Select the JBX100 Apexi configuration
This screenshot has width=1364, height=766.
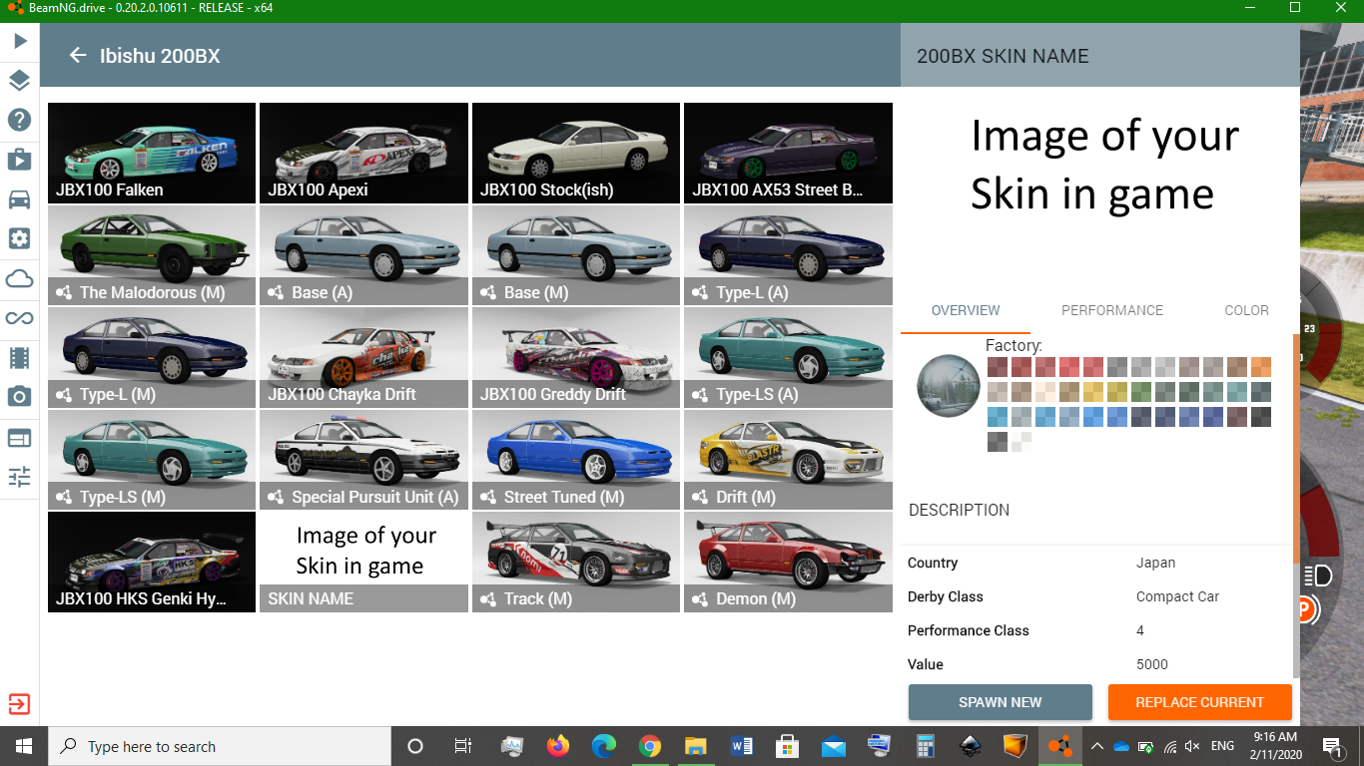[363, 153]
